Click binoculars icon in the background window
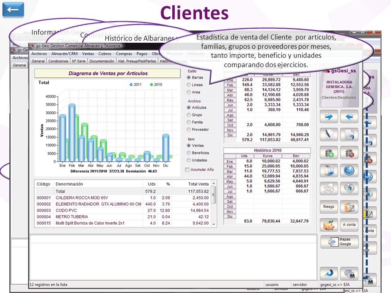Viewport: 391px width, 293px height. pos(371,282)
